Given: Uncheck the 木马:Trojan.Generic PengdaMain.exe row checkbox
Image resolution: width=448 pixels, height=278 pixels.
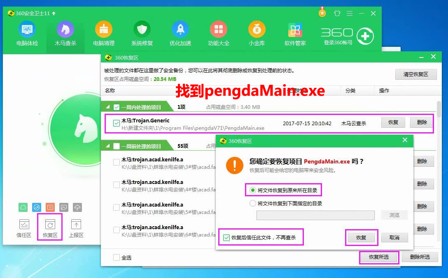Looking at the screenshot, I should point(116,123).
